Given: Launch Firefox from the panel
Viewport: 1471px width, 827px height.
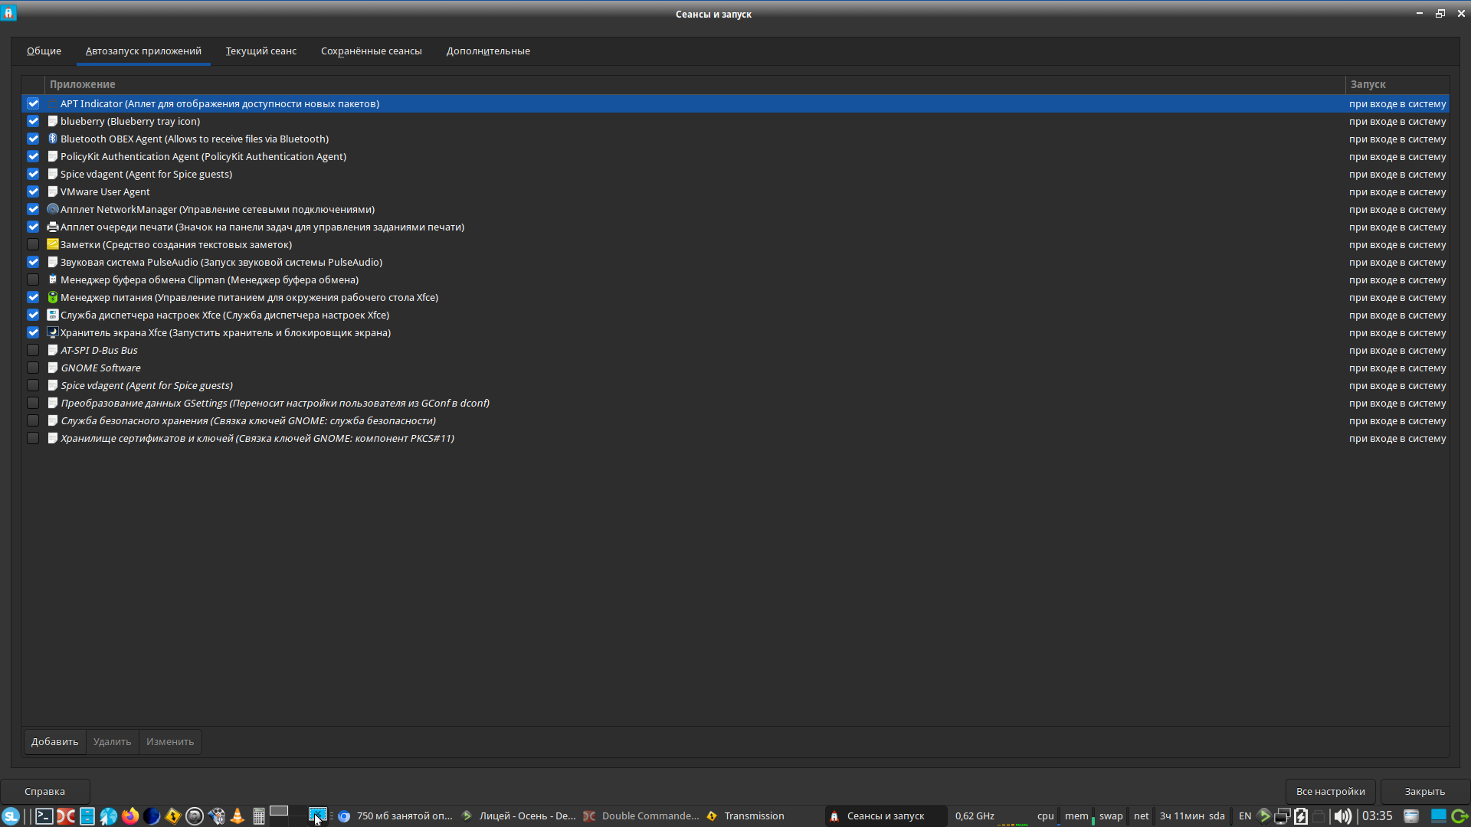Looking at the screenshot, I should coord(130,816).
